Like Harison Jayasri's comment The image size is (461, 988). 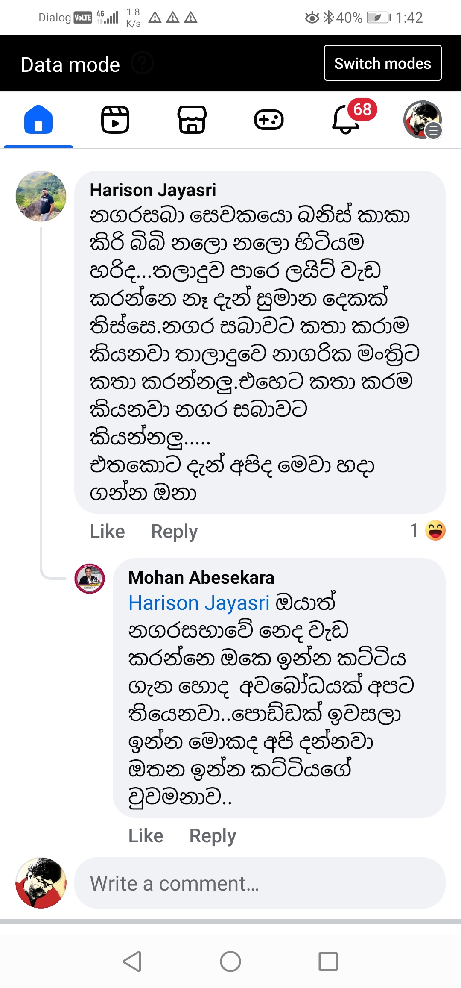tap(107, 532)
